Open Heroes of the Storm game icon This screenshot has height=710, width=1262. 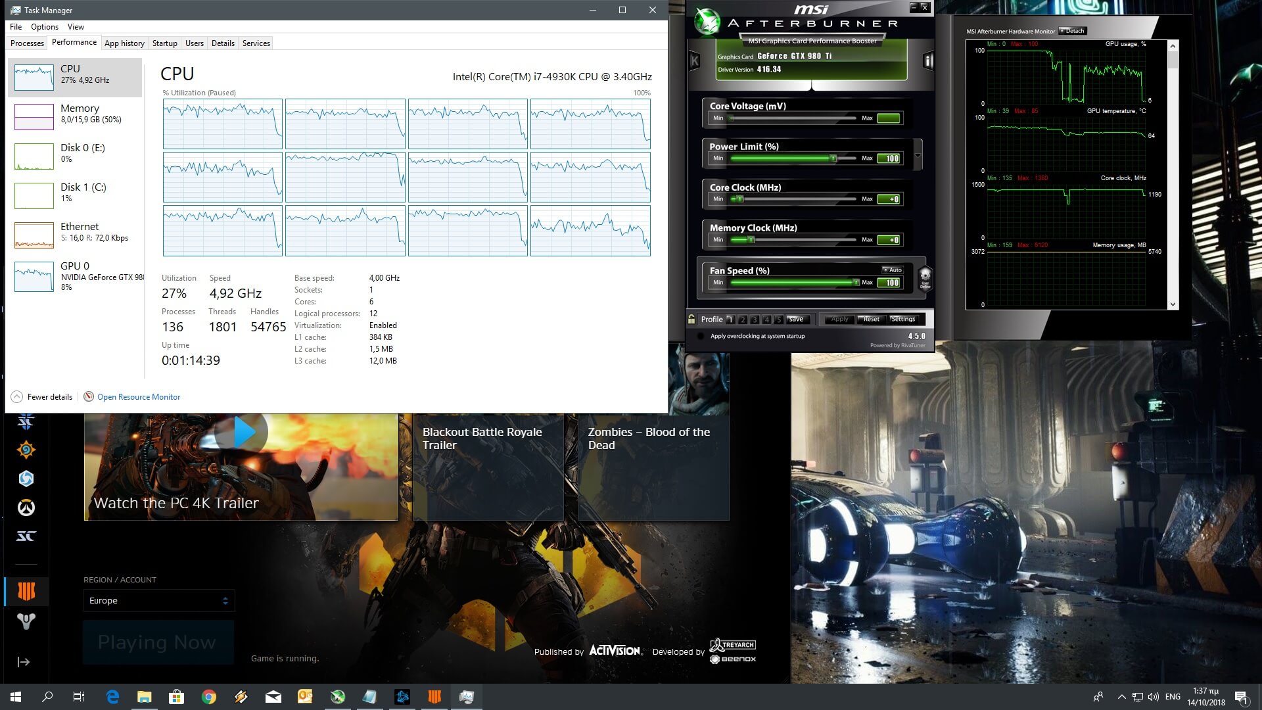[x=26, y=479]
